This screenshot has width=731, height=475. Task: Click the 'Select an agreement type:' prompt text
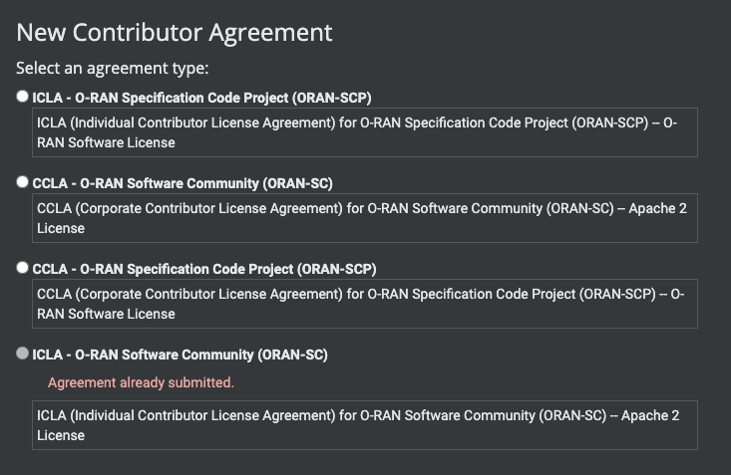pyautogui.click(x=113, y=69)
